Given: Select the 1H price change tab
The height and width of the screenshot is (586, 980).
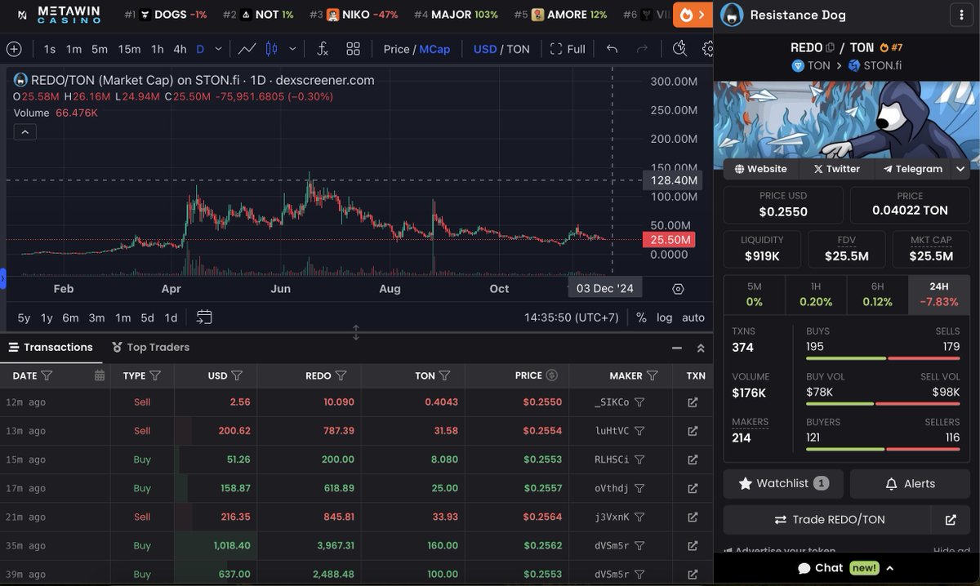Looking at the screenshot, I should 815,295.
